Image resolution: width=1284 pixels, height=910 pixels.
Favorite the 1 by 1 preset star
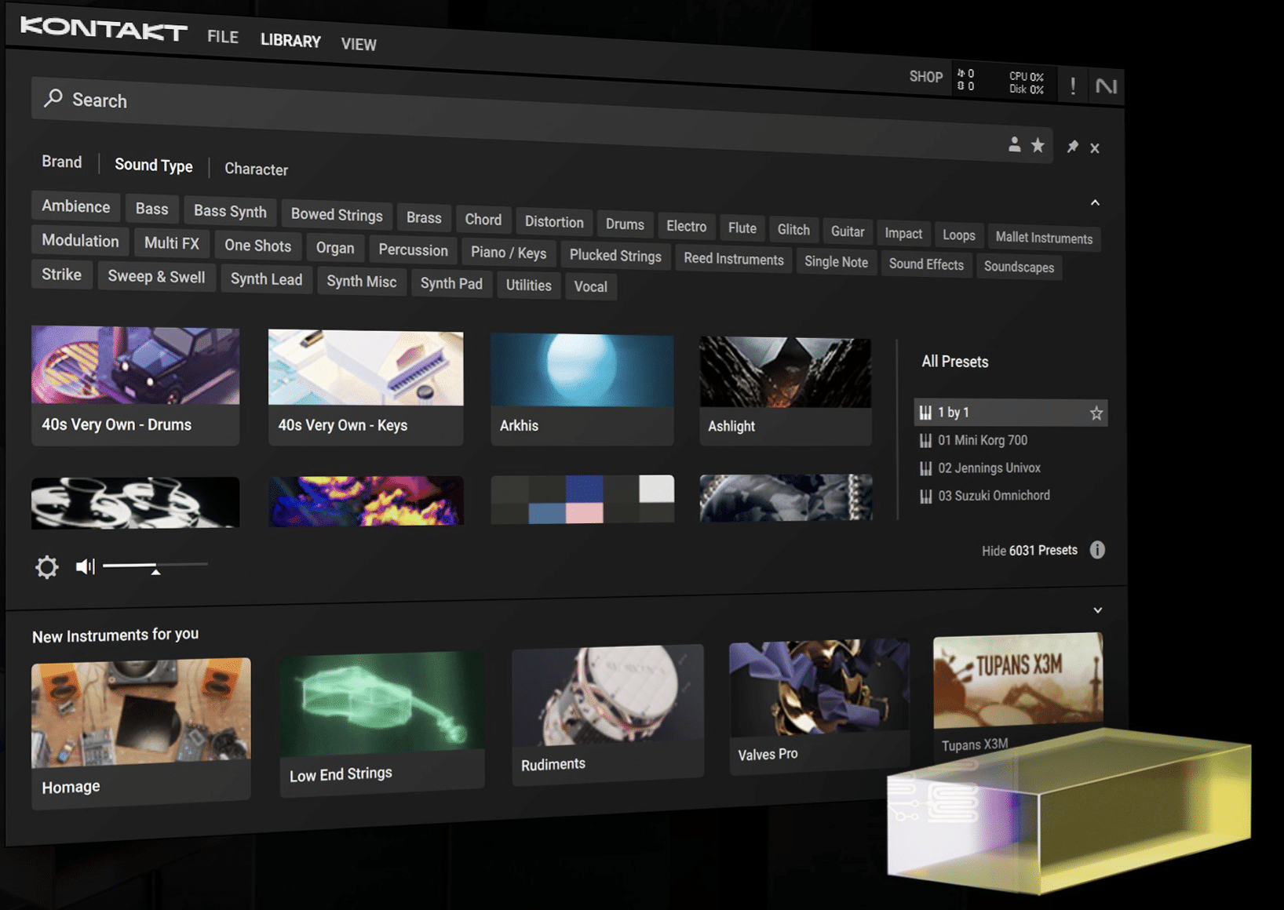[x=1096, y=413]
